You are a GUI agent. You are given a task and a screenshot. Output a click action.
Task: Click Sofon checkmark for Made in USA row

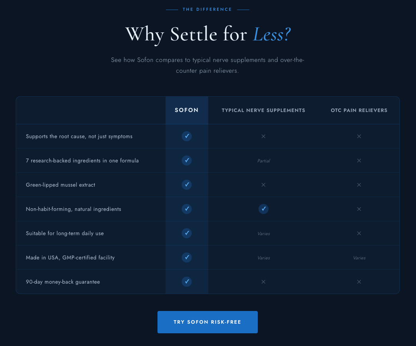pos(187,257)
